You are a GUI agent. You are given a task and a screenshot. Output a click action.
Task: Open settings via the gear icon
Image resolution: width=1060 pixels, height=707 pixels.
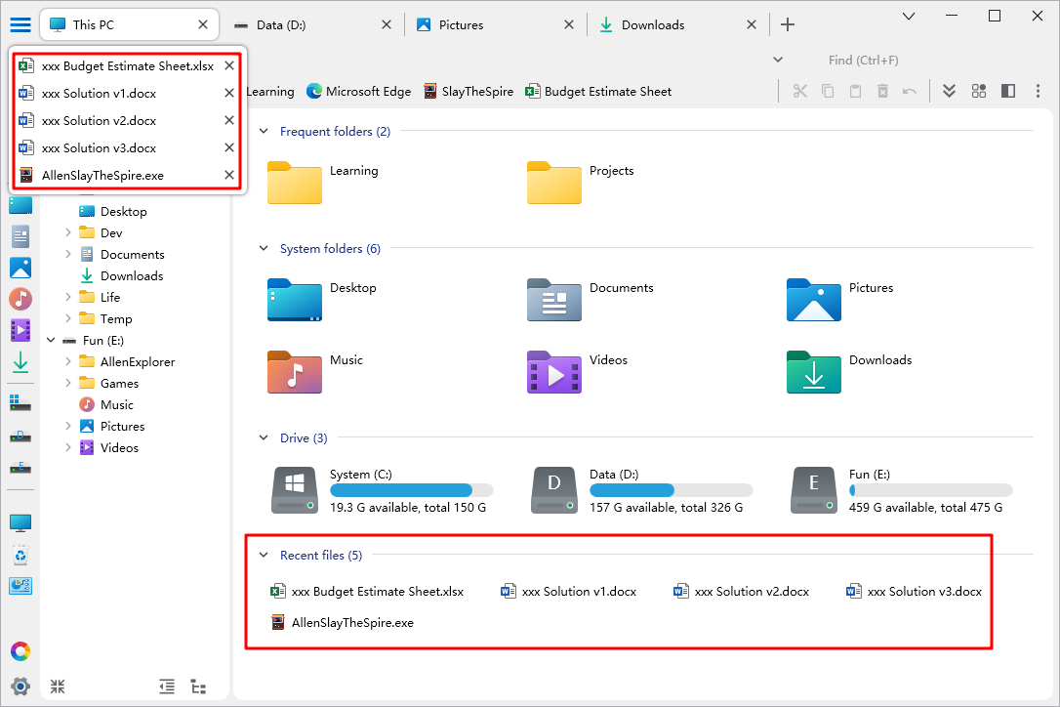click(20, 686)
